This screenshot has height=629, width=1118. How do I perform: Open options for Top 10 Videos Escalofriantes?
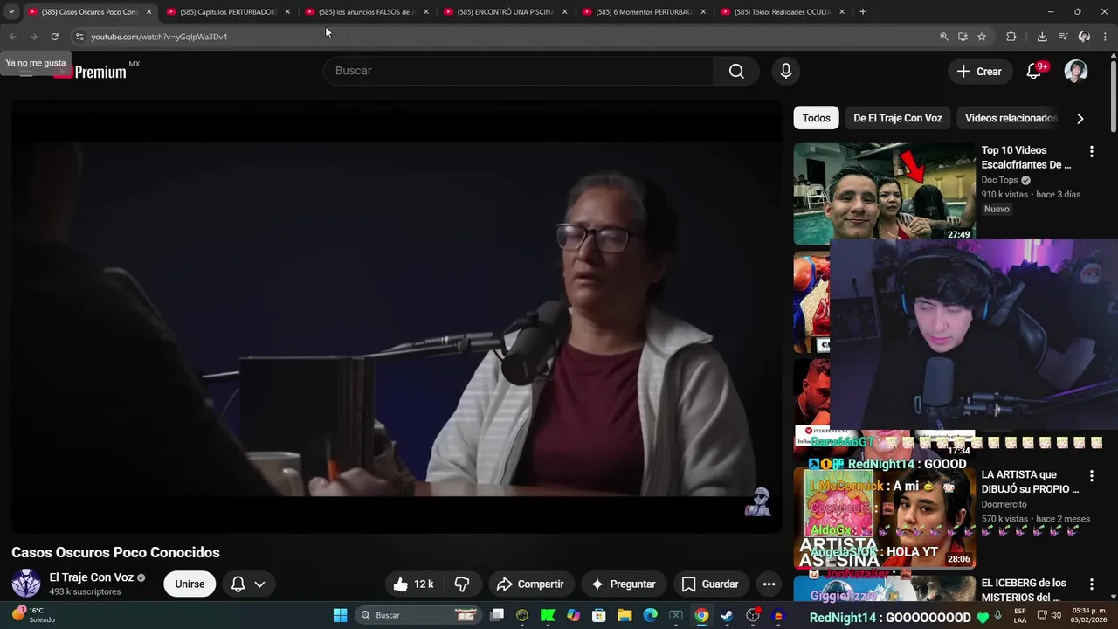pyautogui.click(x=1091, y=152)
